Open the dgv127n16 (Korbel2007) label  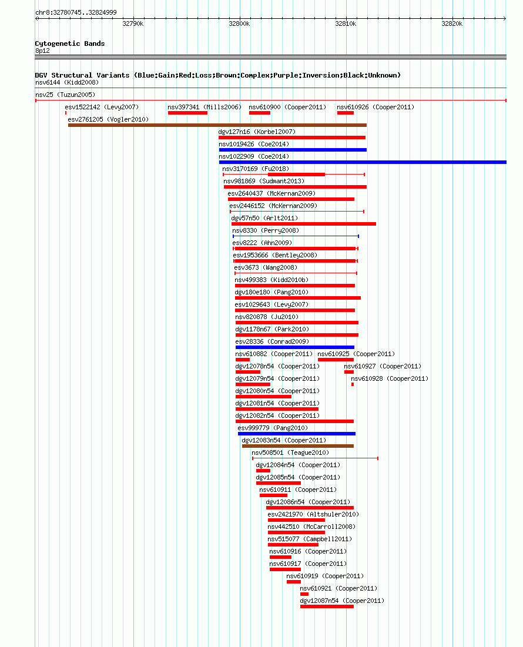coord(257,132)
